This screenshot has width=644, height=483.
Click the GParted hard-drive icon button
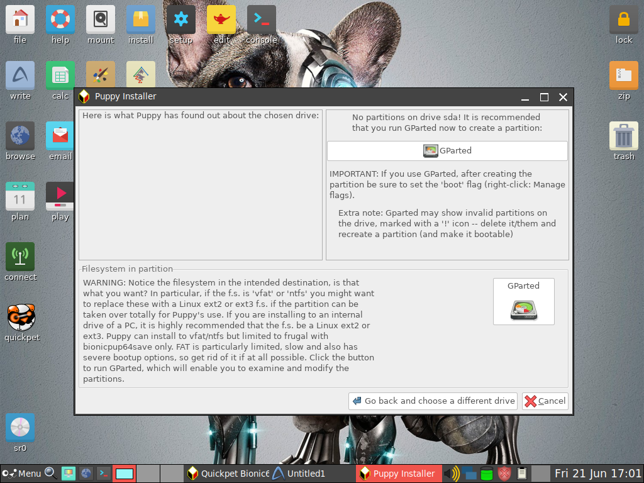[x=524, y=301]
